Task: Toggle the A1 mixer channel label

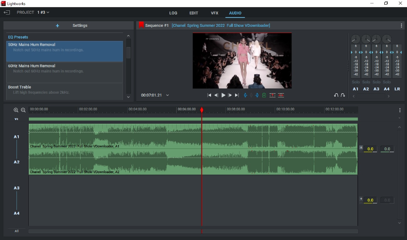Action: click(356, 89)
